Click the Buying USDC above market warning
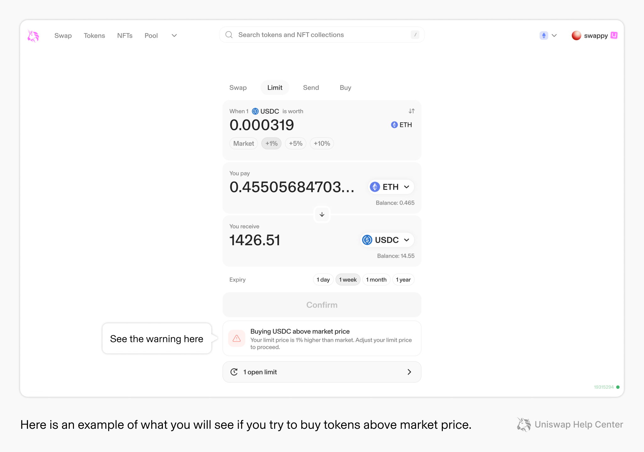This screenshot has width=644, height=452. point(322,338)
